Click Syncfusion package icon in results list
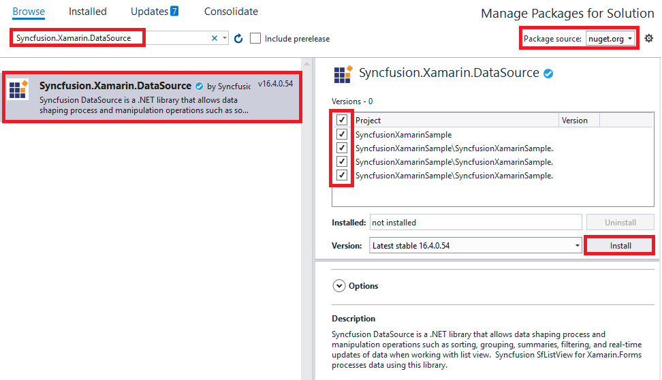 (x=18, y=90)
